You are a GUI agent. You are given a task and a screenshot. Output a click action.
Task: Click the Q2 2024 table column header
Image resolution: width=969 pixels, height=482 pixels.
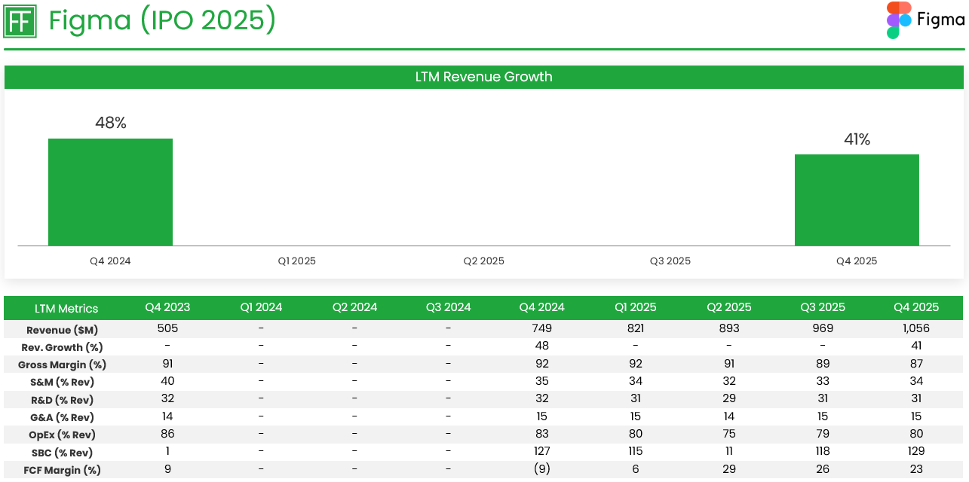(x=354, y=307)
